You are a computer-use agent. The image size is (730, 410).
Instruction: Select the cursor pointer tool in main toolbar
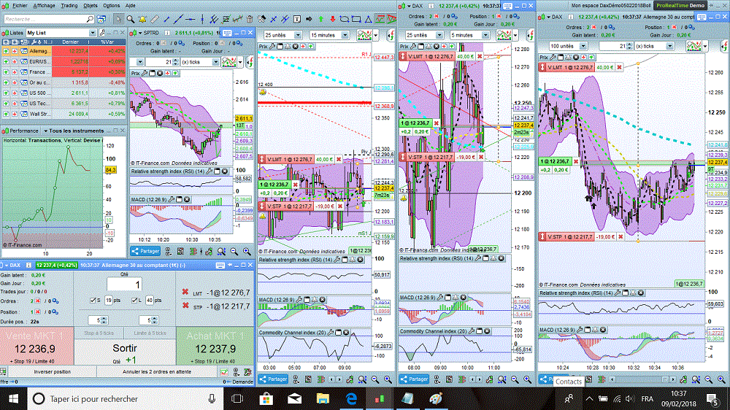click(x=118, y=19)
